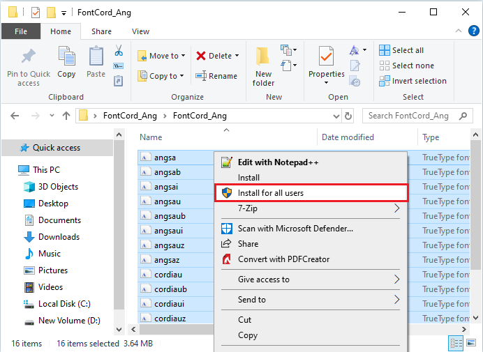Switch to the View ribbon tab

pos(140,31)
